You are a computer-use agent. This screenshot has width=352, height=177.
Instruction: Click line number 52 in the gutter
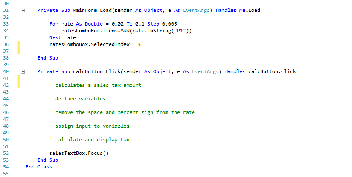click(6, 153)
